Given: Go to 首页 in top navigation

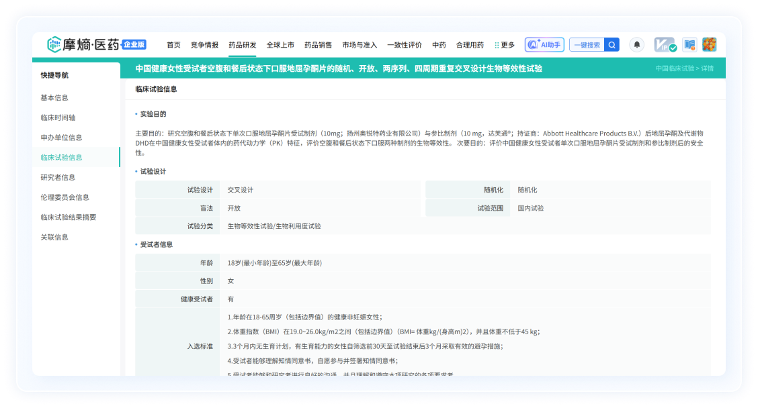Looking at the screenshot, I should (x=173, y=45).
